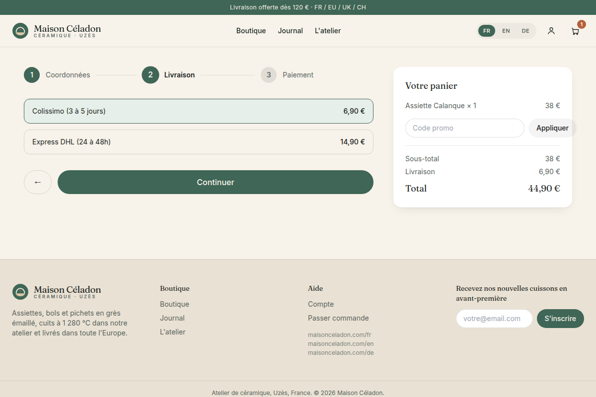Open the user account icon
Image resolution: width=596 pixels, height=397 pixels.
(551, 31)
